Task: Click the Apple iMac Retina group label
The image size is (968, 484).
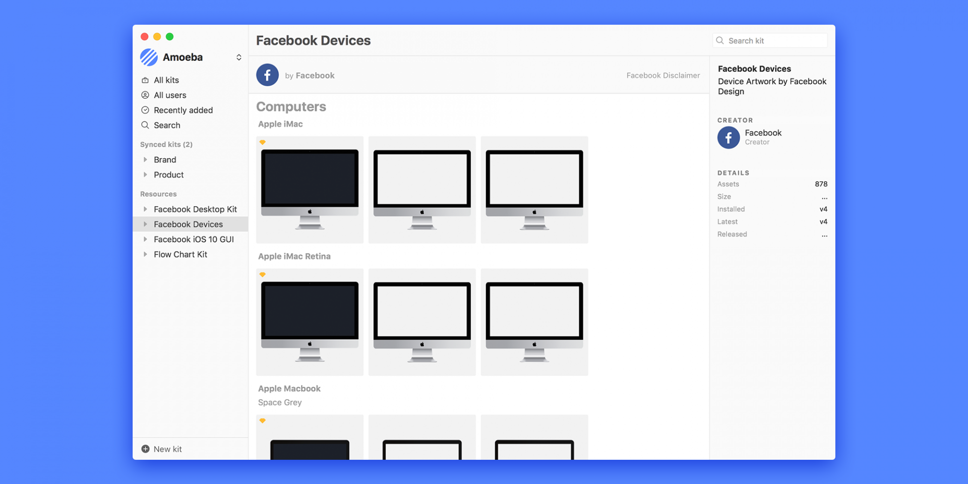Action: coord(294,256)
